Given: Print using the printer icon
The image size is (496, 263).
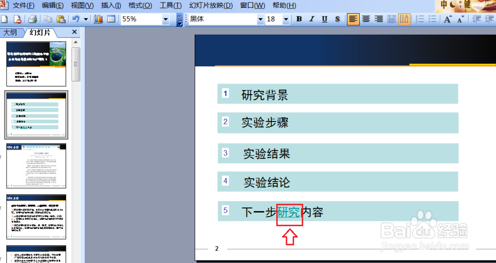Looking at the screenshot, I should click(32, 19).
